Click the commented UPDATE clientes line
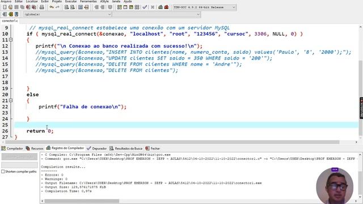 click(x=154, y=58)
